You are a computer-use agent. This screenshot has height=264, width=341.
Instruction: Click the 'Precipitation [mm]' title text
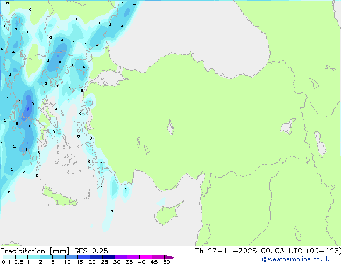35,251
